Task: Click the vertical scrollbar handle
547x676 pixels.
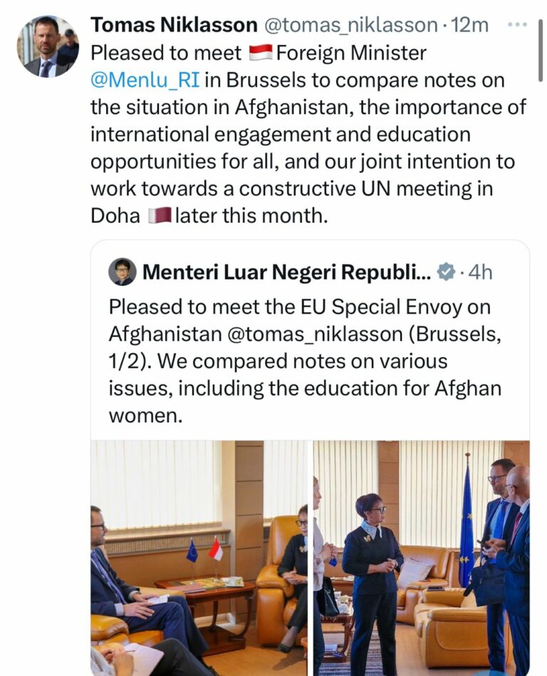Action: [540, 51]
